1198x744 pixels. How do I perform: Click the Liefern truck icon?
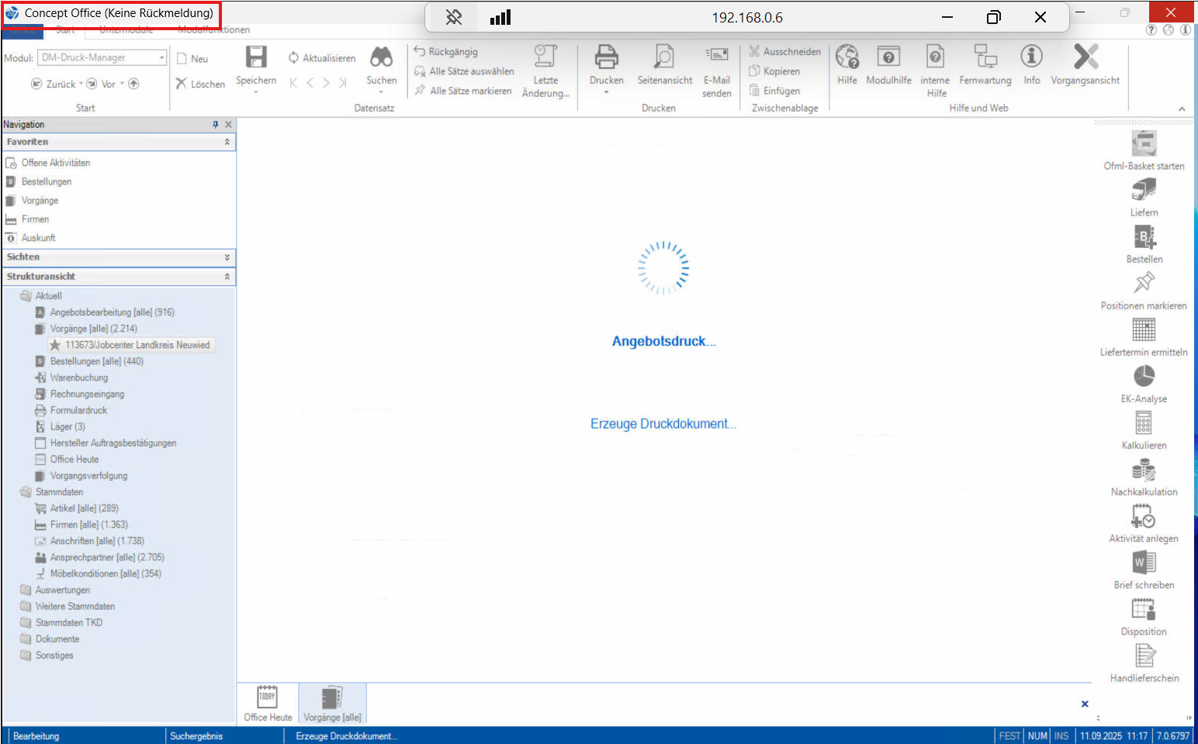[1144, 191]
